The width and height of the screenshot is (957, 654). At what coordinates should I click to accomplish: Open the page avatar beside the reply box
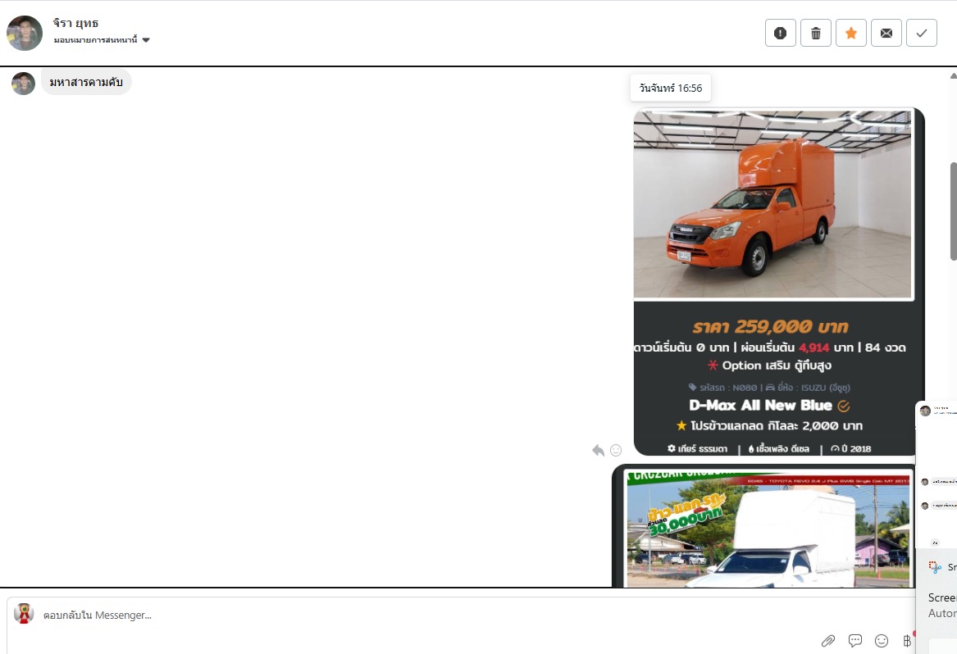[x=24, y=614]
